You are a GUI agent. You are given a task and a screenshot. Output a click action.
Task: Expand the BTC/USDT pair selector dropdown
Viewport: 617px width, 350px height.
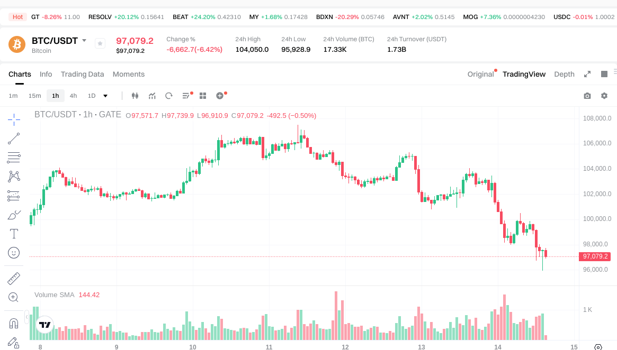tap(84, 41)
